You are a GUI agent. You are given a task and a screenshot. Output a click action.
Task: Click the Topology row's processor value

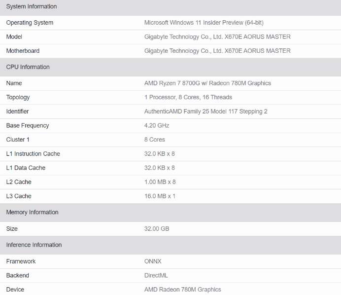pyautogui.click(x=188, y=97)
